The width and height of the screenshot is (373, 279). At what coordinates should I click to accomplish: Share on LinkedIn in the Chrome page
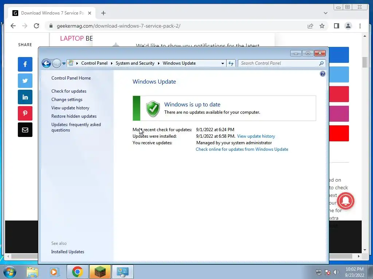(25, 97)
